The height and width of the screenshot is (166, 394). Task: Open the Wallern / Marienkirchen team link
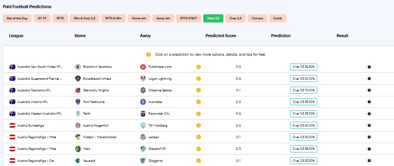point(100,137)
